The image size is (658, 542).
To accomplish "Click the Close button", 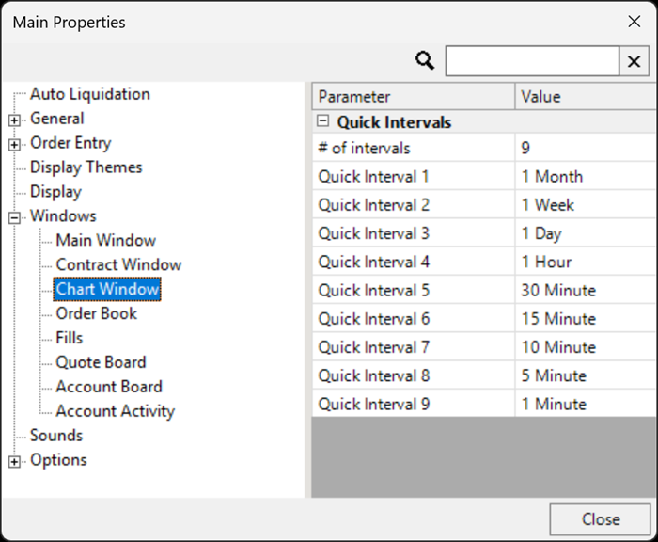I will click(x=599, y=519).
